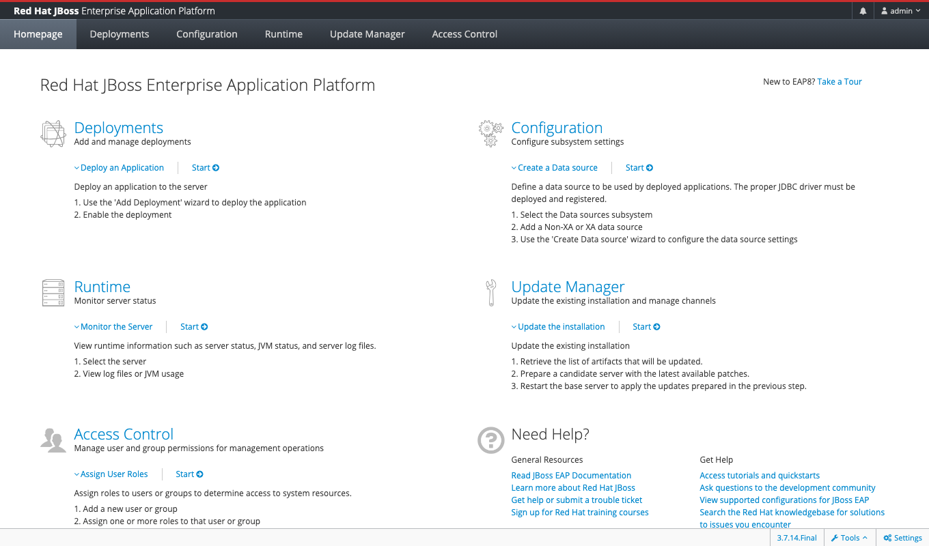
Task: Open the admin user menu
Action: point(901,11)
